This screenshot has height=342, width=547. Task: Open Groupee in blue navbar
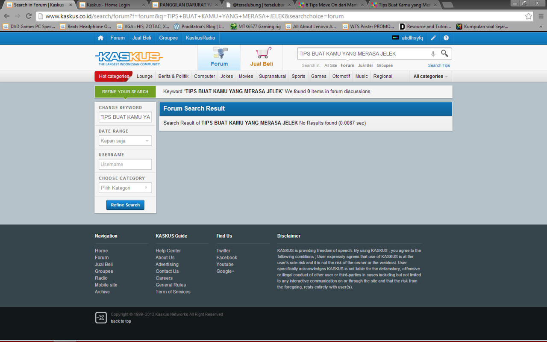[168, 38]
